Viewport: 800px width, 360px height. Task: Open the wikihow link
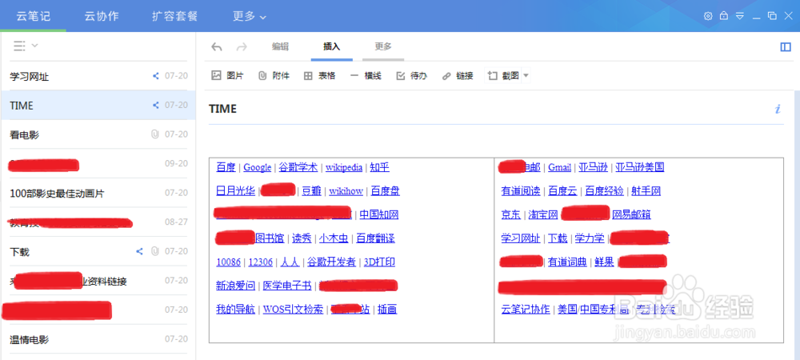point(346,191)
